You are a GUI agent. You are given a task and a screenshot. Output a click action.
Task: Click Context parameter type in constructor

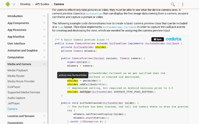tap(99, 58)
